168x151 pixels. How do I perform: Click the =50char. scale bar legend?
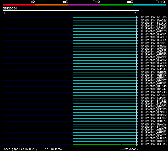tap(129, 149)
